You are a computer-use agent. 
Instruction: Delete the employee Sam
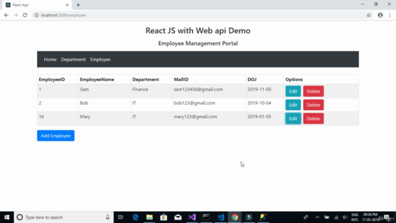[x=314, y=91]
